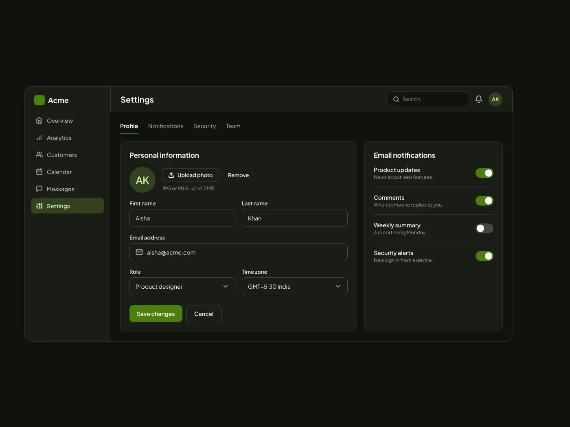This screenshot has width=570, height=427.
Task: Click the search magnifier icon
Action: click(396, 99)
